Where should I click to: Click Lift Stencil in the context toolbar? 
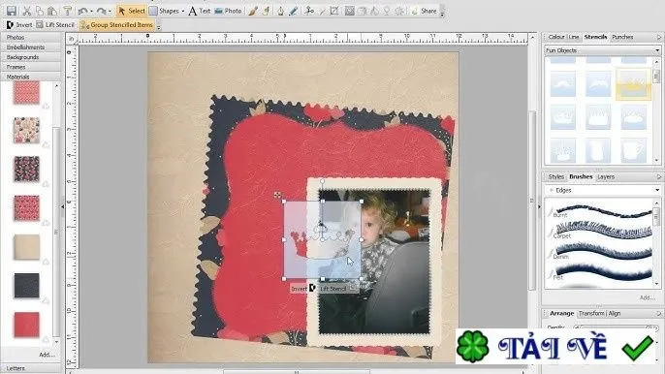click(x=55, y=25)
